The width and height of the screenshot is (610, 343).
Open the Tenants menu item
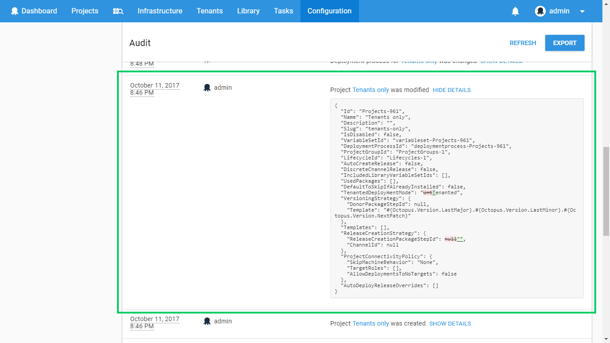pos(209,11)
